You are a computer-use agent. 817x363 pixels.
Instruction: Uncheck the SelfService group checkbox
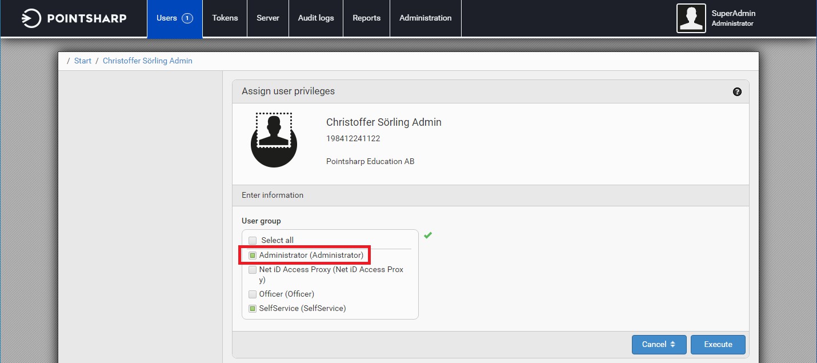(253, 309)
